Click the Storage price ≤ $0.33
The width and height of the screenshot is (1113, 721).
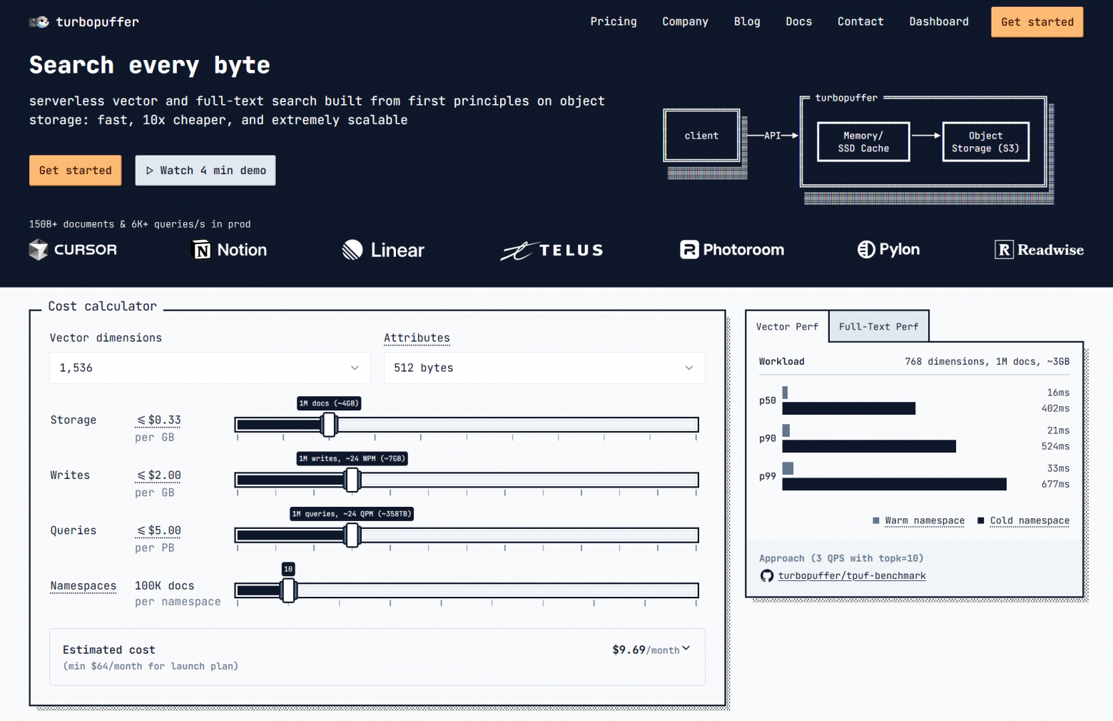click(158, 420)
